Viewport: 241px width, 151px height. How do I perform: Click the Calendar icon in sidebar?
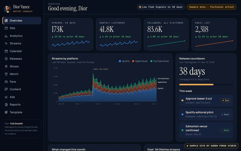pyautogui.click(x=6, y=51)
